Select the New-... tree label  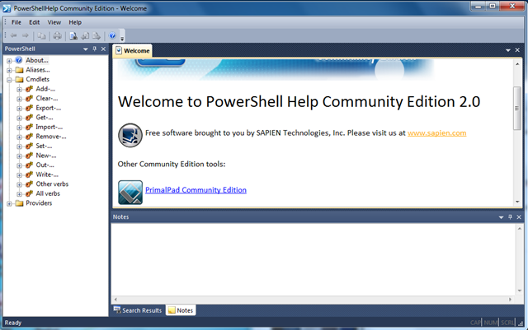46,156
